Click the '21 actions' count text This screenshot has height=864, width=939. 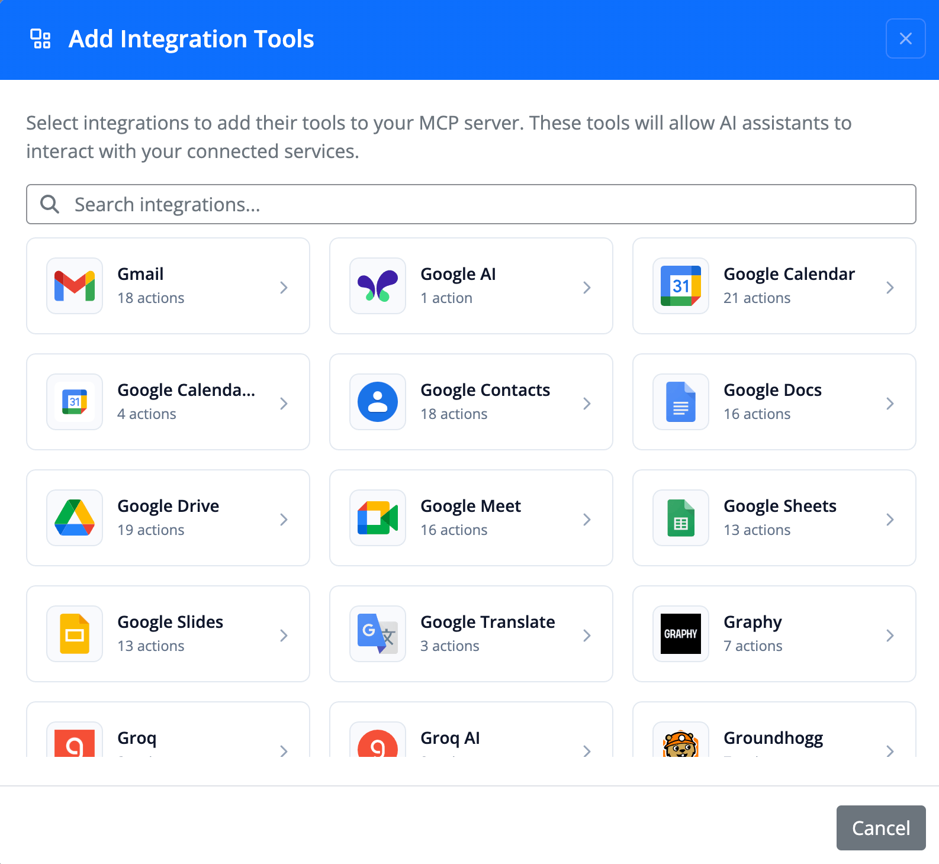click(x=757, y=298)
